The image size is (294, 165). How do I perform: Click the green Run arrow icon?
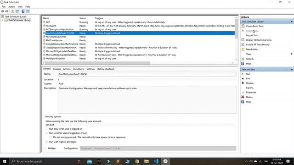click(243, 74)
